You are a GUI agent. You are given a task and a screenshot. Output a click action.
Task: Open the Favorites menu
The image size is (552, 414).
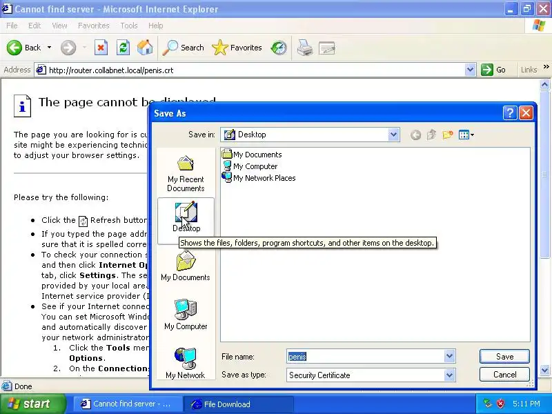coord(94,26)
